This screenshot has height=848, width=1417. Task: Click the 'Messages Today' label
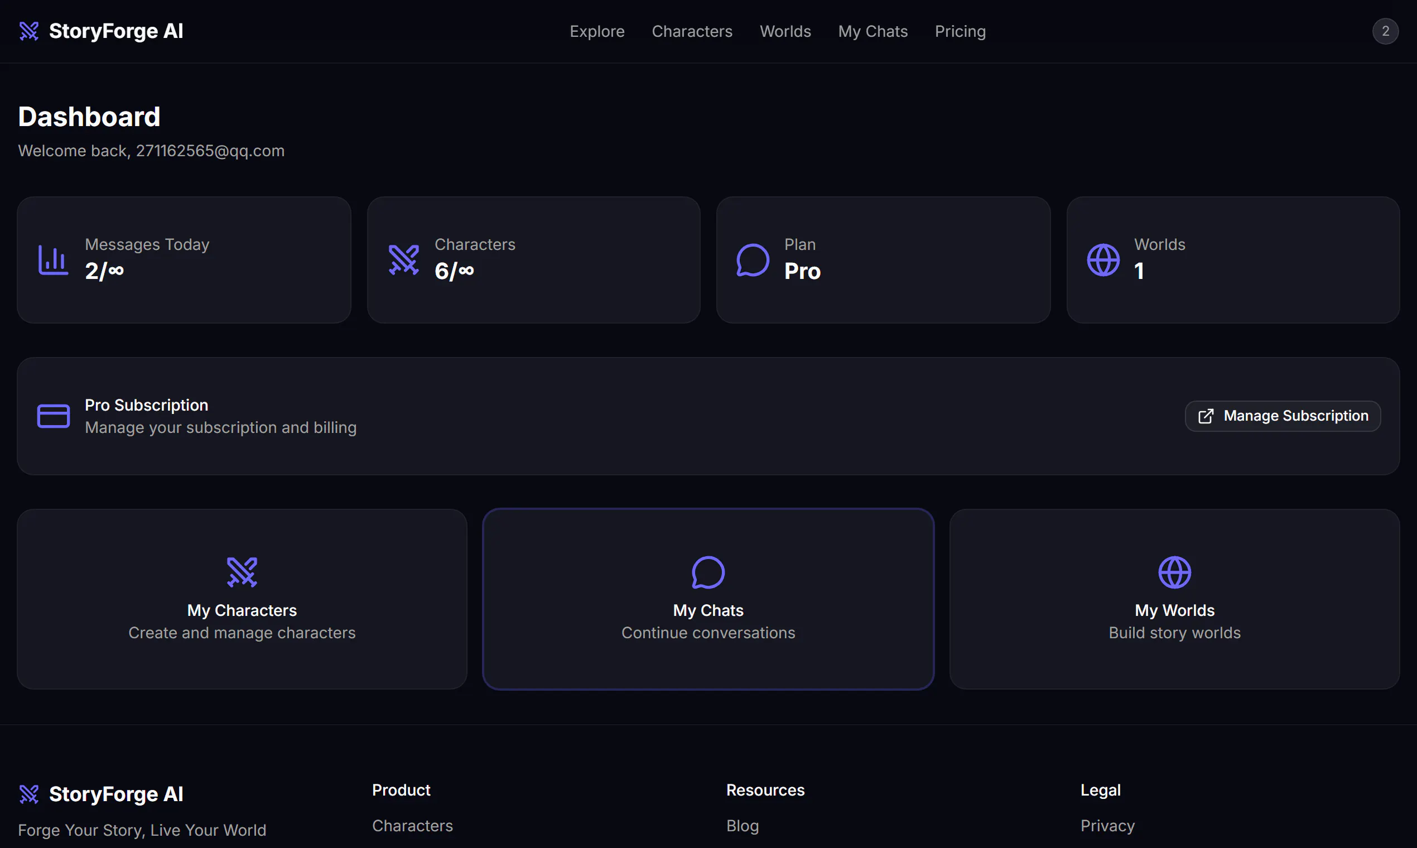(147, 244)
